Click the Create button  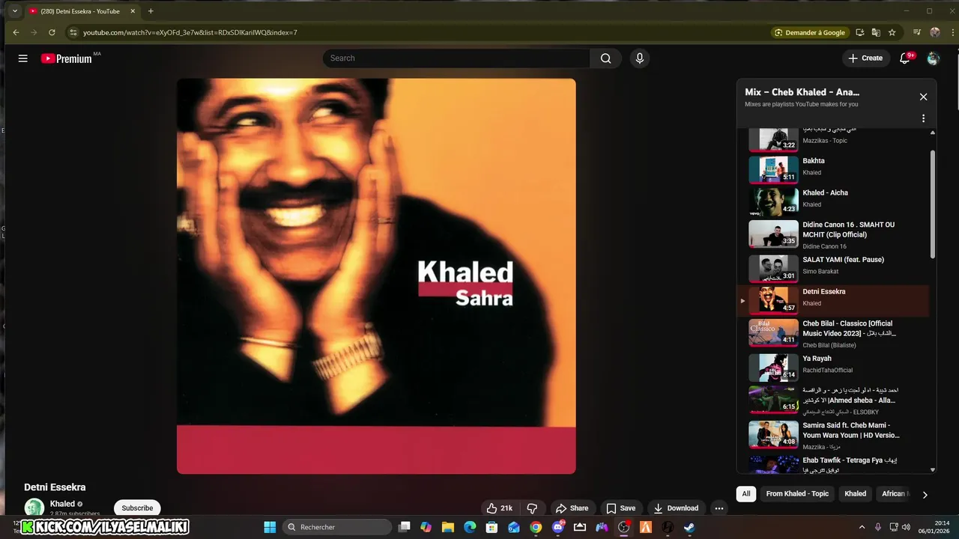tap(865, 58)
